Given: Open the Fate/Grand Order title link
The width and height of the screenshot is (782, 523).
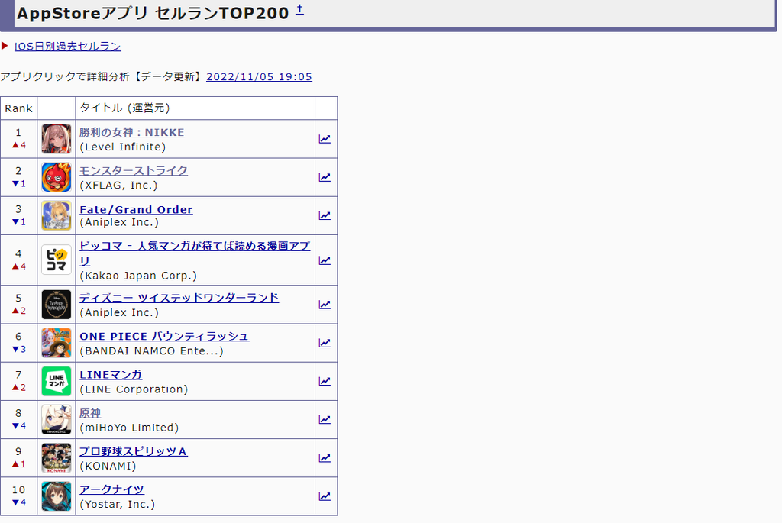Looking at the screenshot, I should pyautogui.click(x=136, y=209).
